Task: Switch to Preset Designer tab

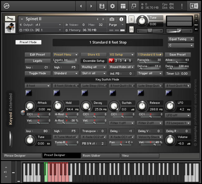Action: coord(62,155)
